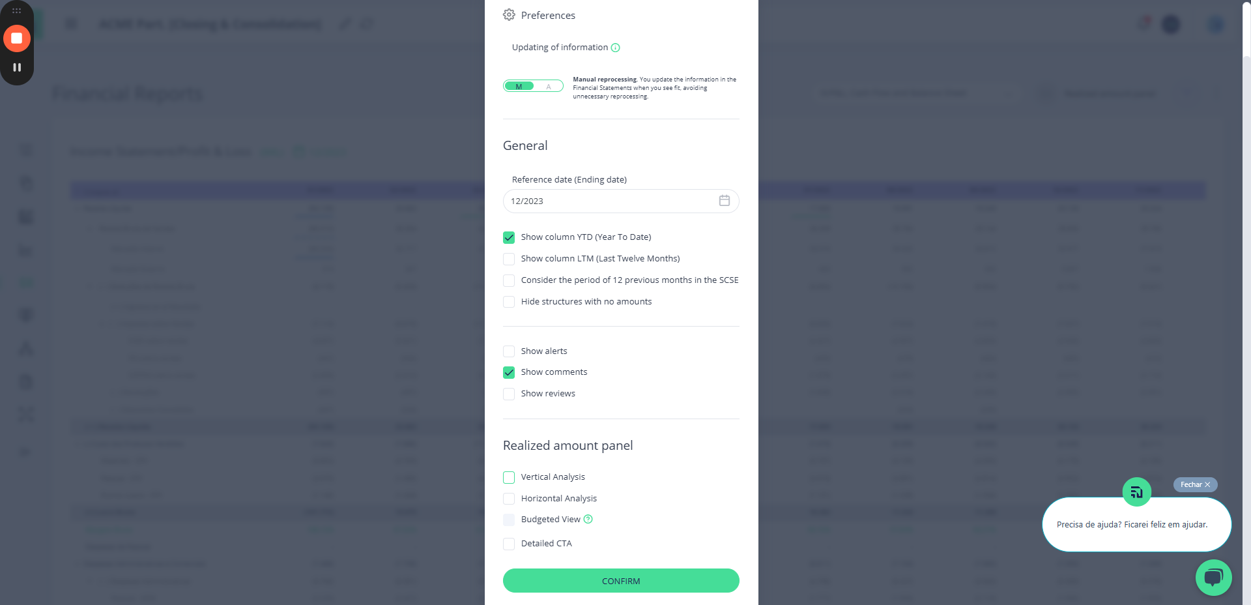Disable the Show comments checkbox
The width and height of the screenshot is (1251, 605).
pyautogui.click(x=509, y=372)
